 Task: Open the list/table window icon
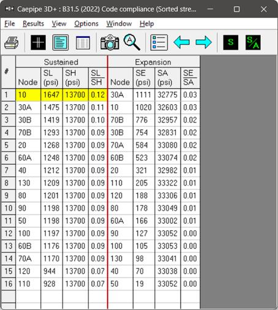tap(83, 42)
